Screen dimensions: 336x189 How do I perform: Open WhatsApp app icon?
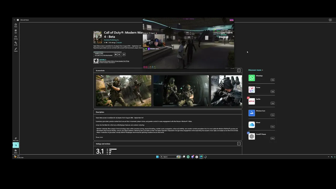pyautogui.click(x=251, y=78)
